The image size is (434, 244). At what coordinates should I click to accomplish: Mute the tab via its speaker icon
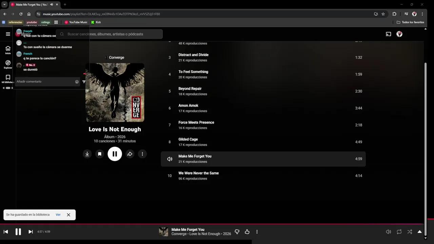52,4
